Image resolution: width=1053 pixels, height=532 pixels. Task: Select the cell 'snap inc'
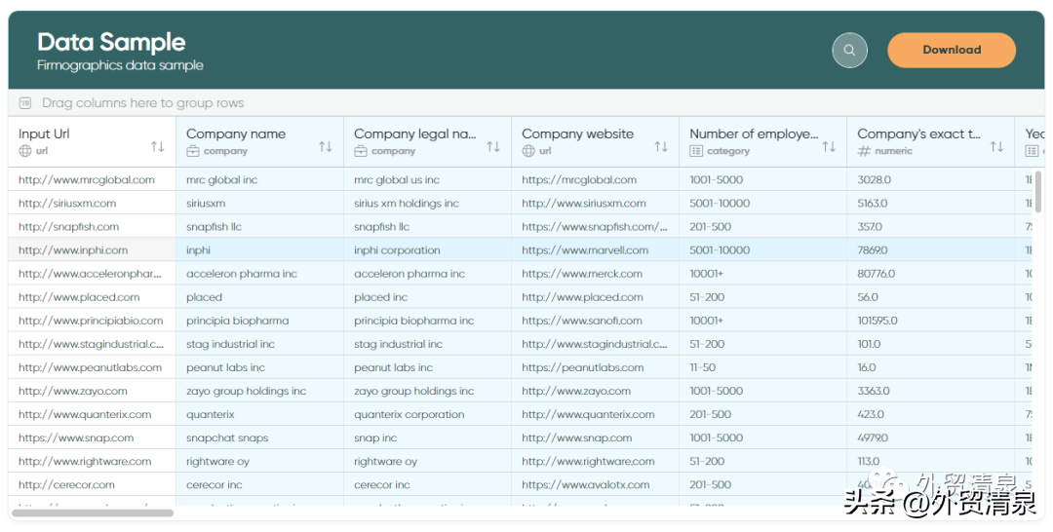tap(428, 438)
